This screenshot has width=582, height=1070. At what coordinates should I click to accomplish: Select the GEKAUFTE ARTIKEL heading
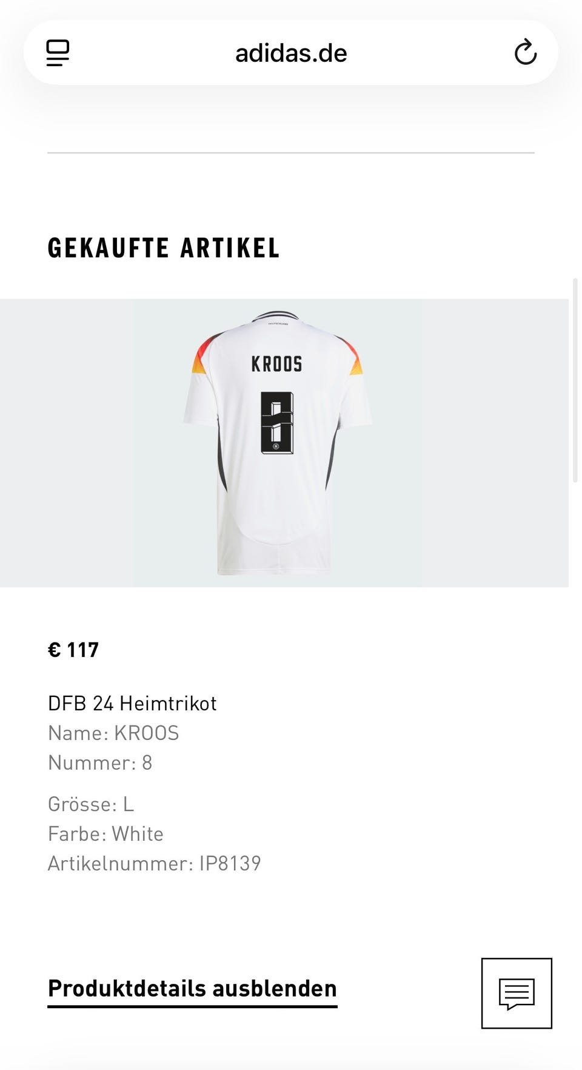coord(164,247)
